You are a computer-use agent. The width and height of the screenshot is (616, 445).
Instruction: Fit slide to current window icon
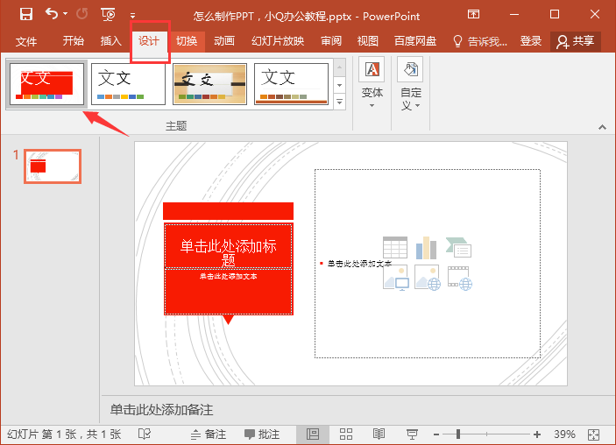pyautogui.click(x=593, y=434)
